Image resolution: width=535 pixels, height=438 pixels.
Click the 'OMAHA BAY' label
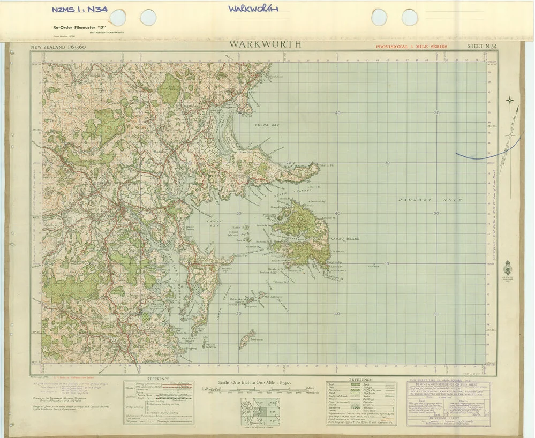pos(267,125)
